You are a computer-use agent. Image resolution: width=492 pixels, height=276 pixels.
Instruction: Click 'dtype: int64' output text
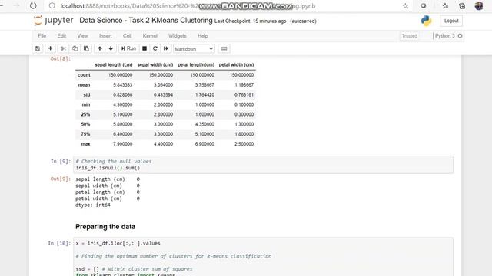coord(93,205)
